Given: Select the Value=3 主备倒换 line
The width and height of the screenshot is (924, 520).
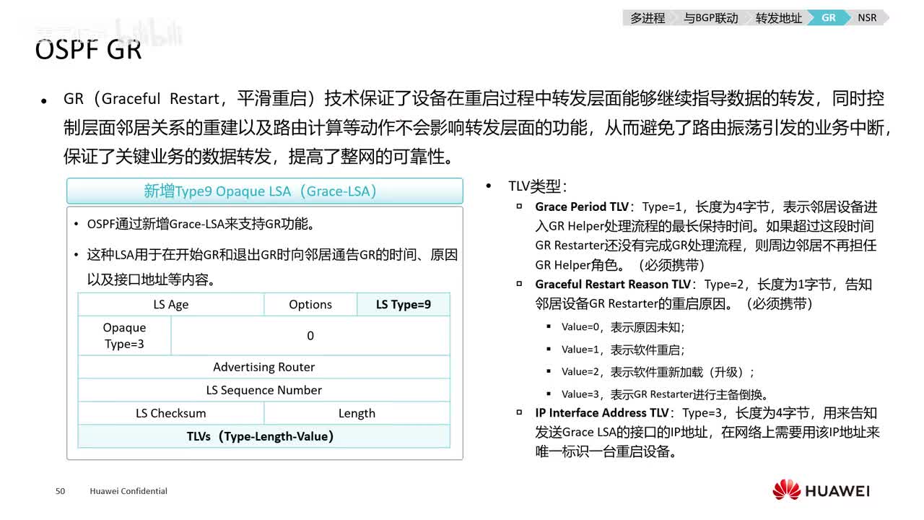Looking at the screenshot, I should [x=665, y=394].
